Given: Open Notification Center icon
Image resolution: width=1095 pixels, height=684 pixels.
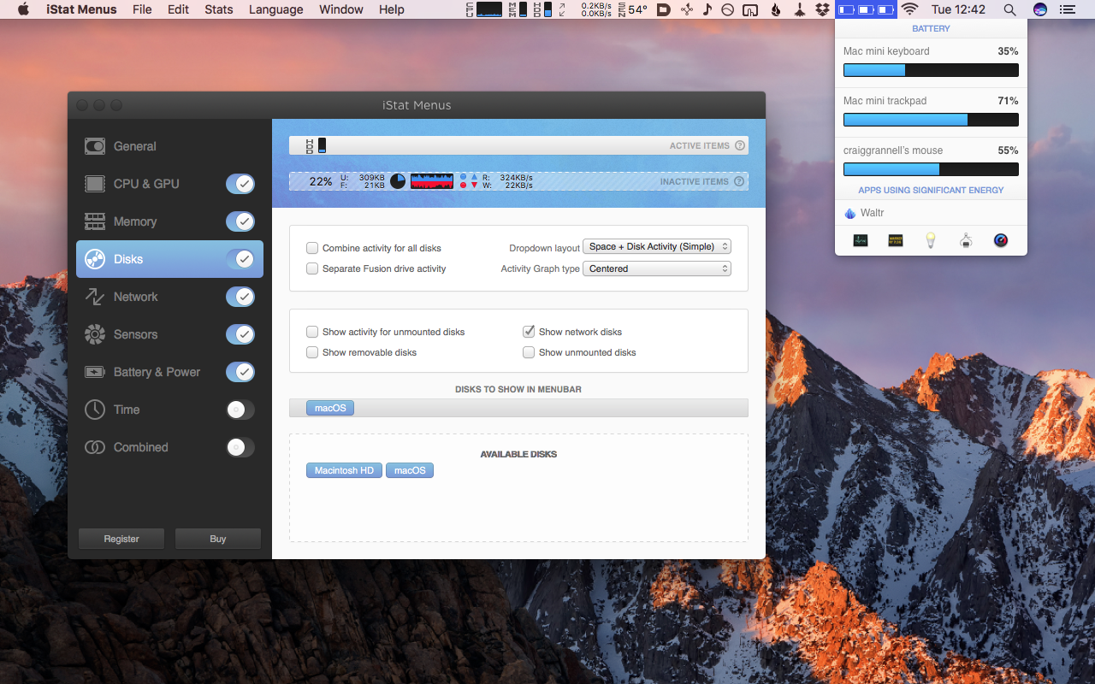Looking at the screenshot, I should tap(1067, 9).
